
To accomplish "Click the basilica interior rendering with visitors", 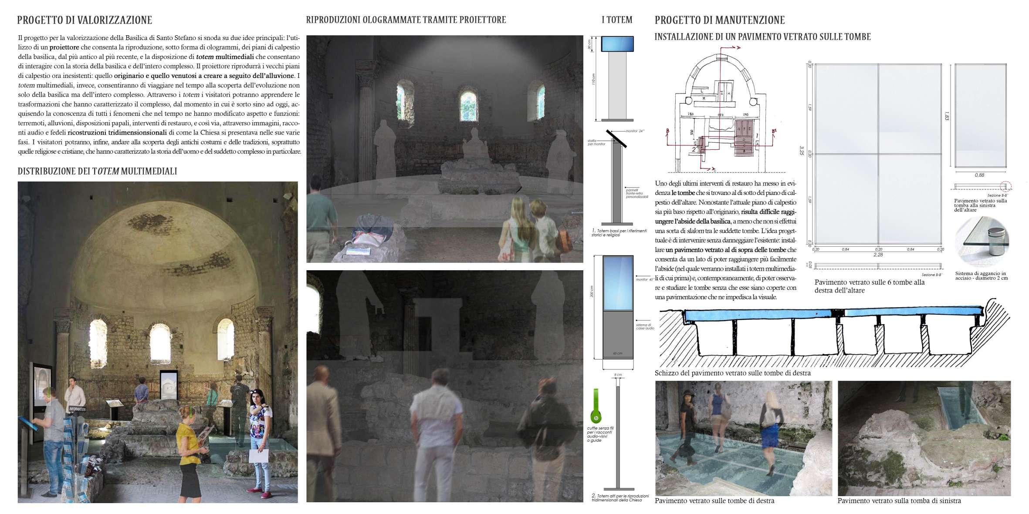I will (x=158, y=342).
